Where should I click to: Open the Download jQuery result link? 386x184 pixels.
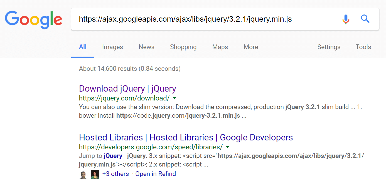point(127,88)
